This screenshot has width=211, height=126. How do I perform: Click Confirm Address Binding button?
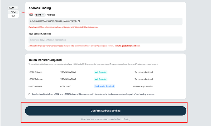point(106,111)
